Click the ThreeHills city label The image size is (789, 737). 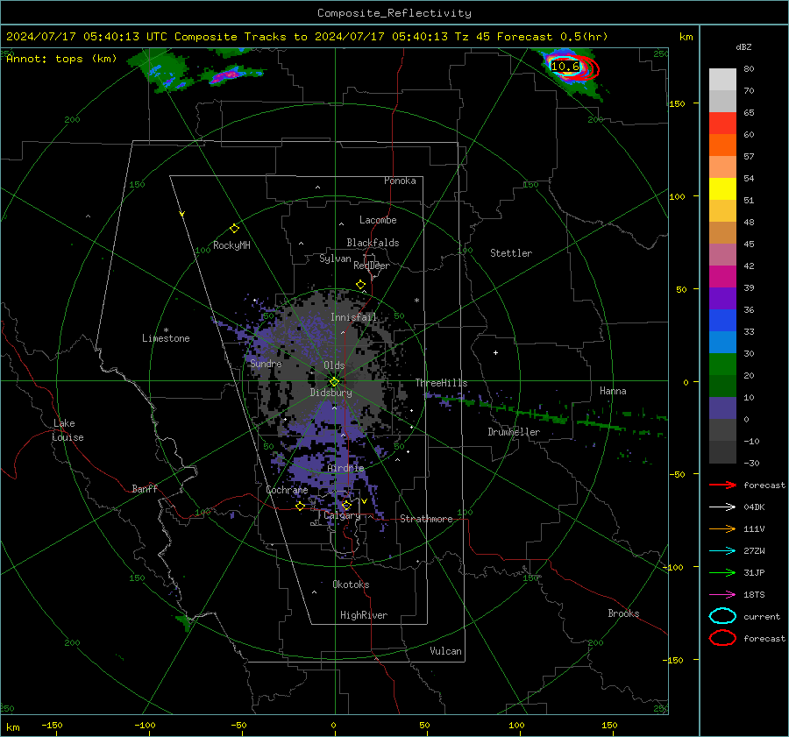(x=441, y=383)
